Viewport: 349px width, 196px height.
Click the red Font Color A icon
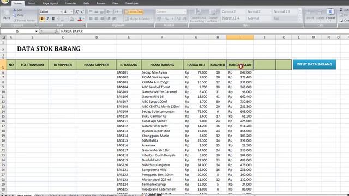(x=80, y=19)
